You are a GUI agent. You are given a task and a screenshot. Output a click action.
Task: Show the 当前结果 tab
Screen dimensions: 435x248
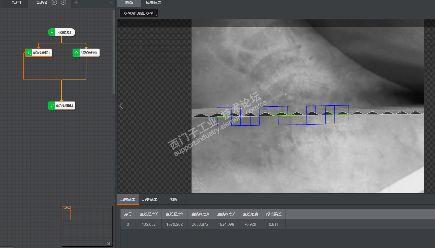pos(128,199)
